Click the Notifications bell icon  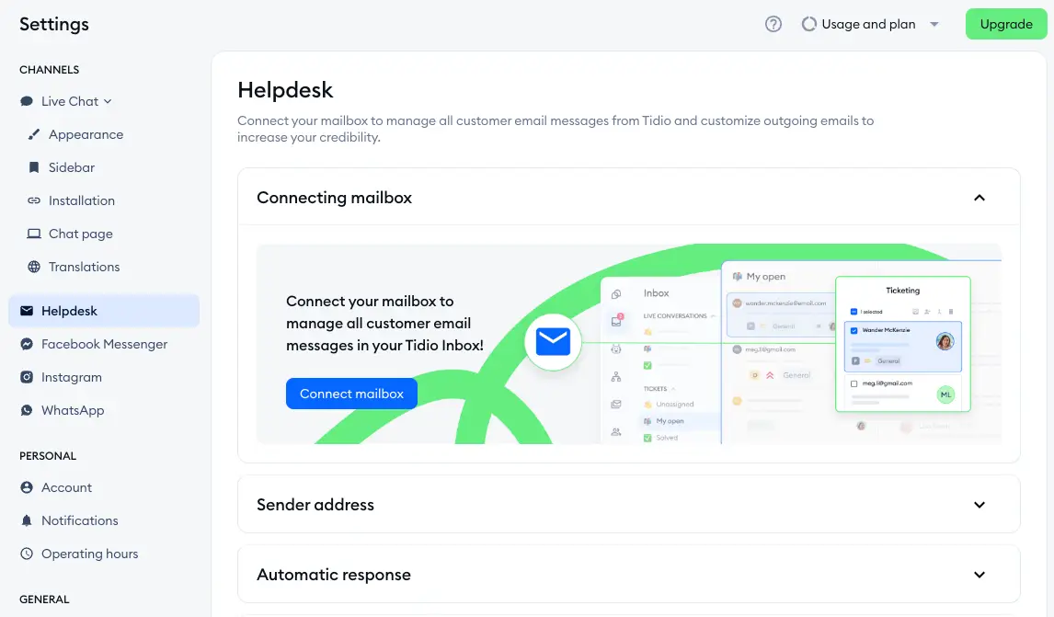coord(27,520)
